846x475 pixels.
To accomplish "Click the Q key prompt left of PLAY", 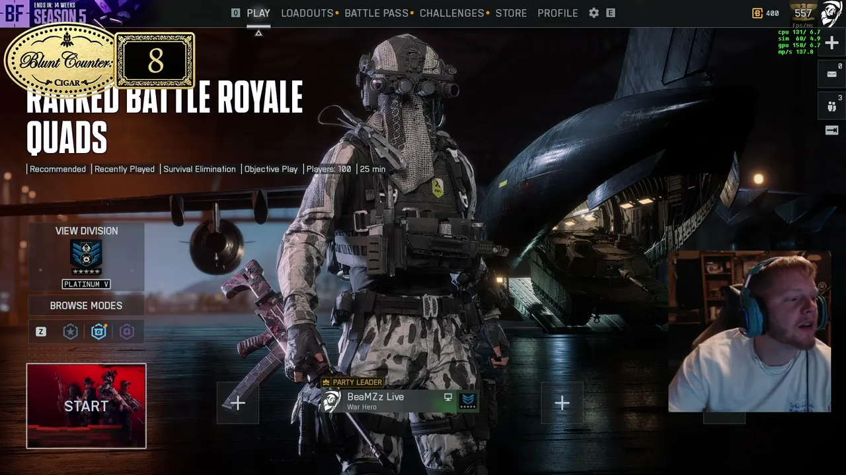I will coord(236,13).
